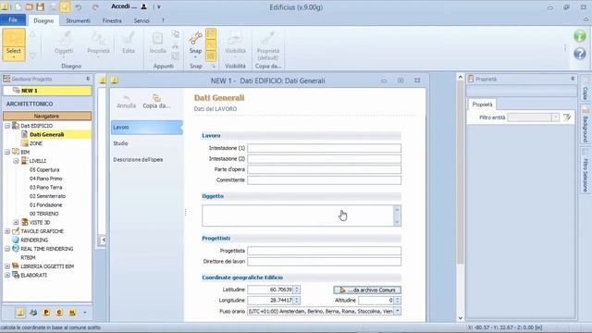Click the blue help question mark icon

pyautogui.click(x=580, y=54)
